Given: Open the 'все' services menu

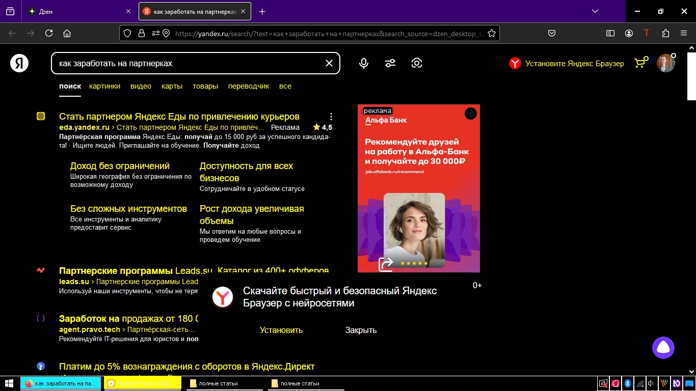Looking at the screenshot, I should pos(285,86).
